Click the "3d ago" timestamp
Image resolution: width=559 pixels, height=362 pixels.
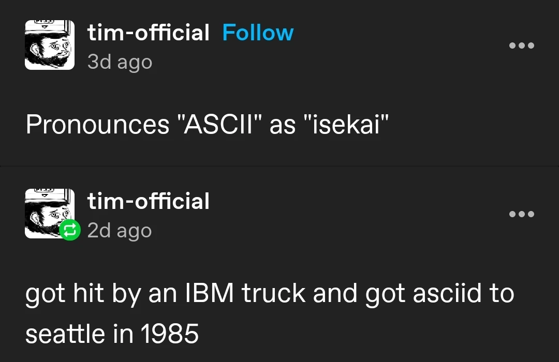(120, 62)
